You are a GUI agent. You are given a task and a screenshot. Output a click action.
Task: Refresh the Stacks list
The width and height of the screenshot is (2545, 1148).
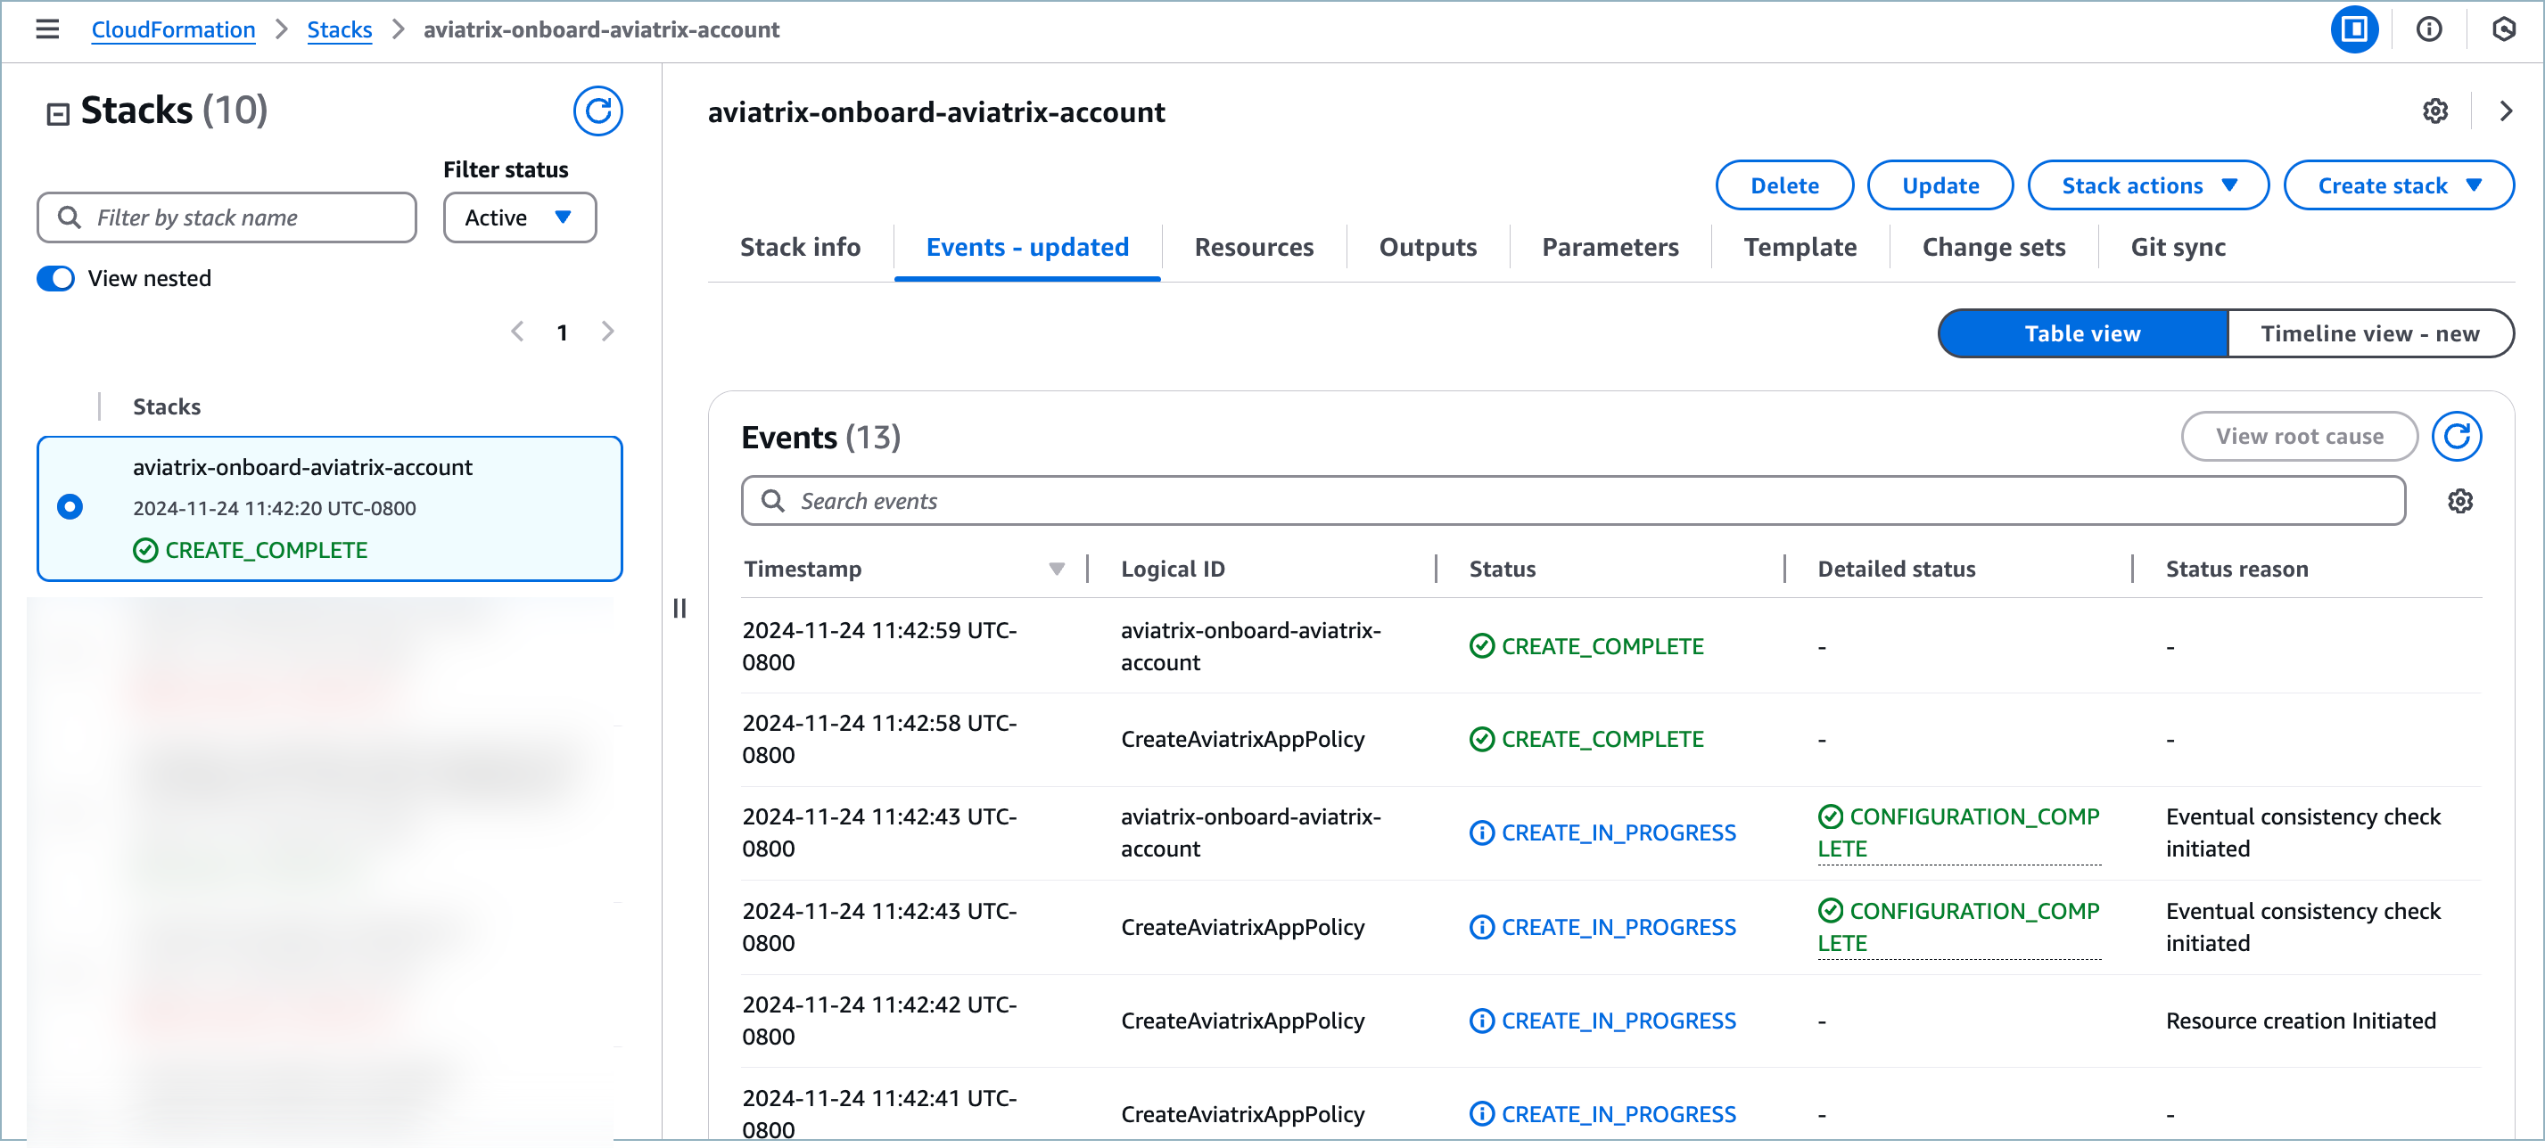click(x=597, y=111)
